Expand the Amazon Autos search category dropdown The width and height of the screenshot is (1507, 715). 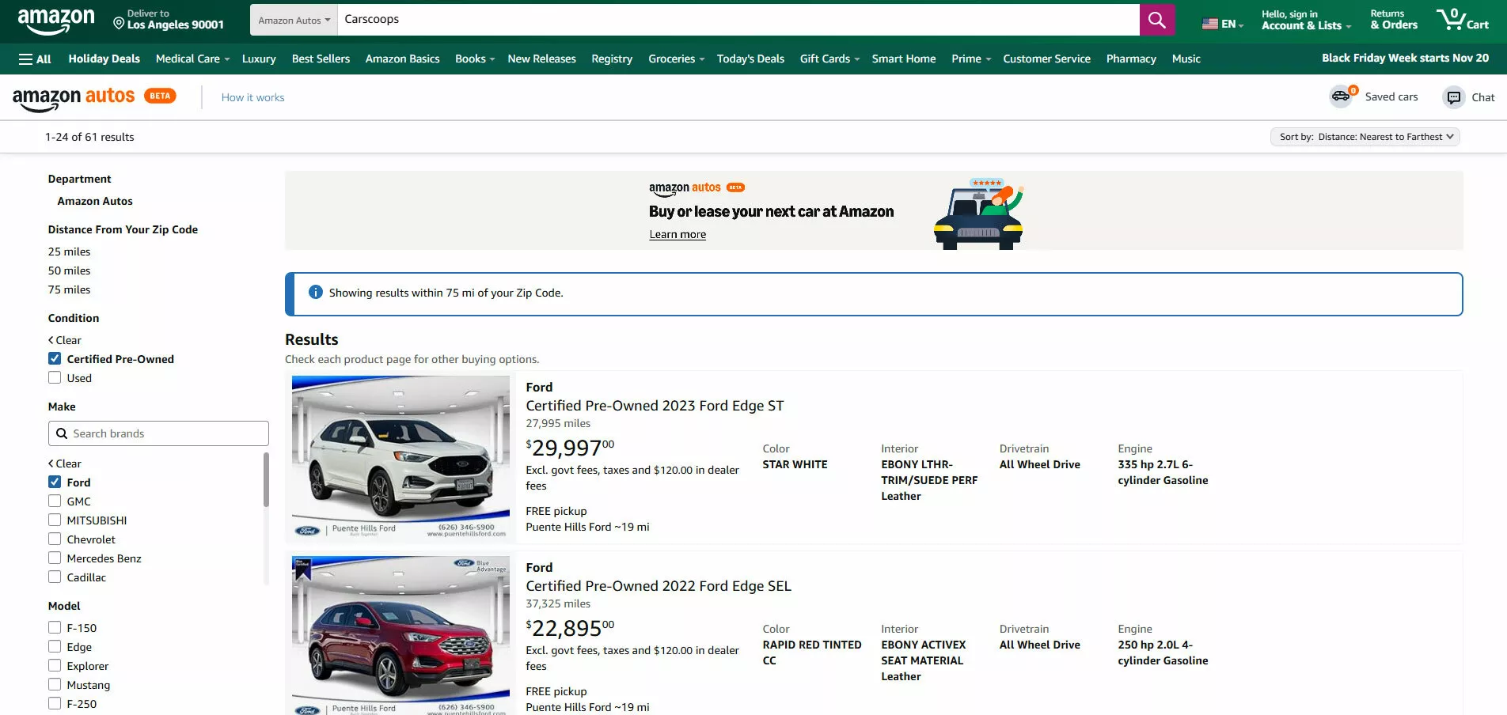(x=294, y=20)
